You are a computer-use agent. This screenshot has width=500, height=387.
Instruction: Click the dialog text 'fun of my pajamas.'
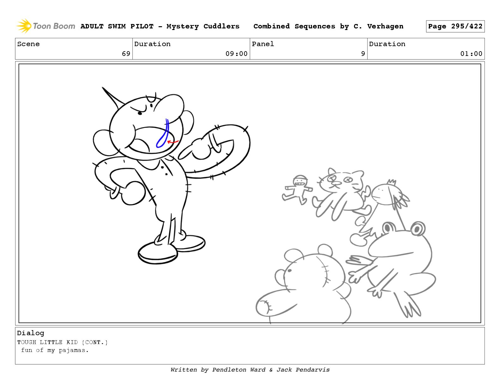coord(55,350)
